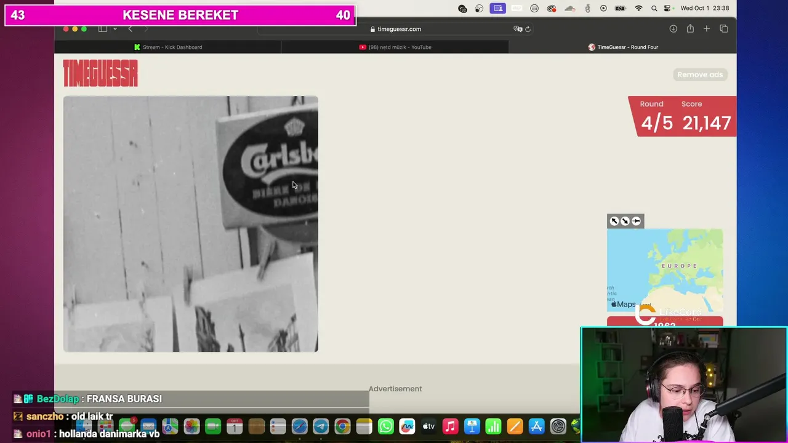Screen dimensions: 788x443
Task: Open Photos from the Dock
Action: (191, 426)
